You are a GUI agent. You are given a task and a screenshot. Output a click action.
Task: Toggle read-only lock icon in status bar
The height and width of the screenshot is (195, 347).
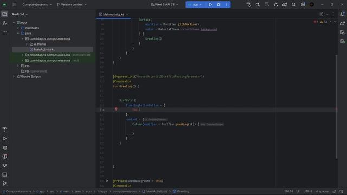click(x=334, y=191)
